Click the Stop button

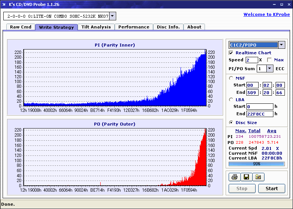[242, 188]
